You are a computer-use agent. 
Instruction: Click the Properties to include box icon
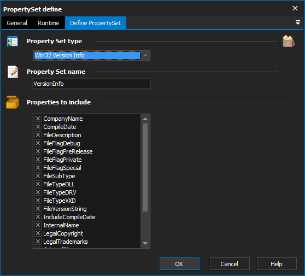(13, 102)
